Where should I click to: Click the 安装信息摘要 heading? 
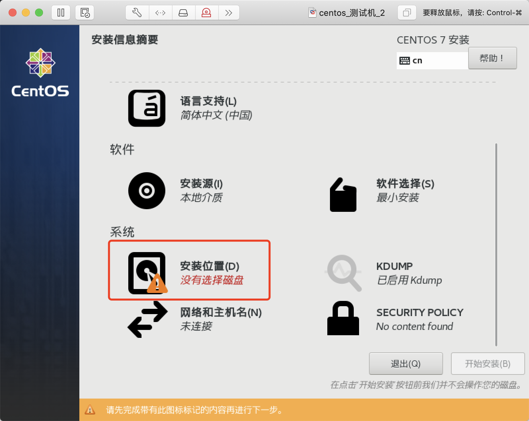(x=125, y=40)
